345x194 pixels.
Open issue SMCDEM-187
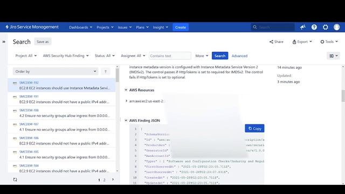pos(29,124)
